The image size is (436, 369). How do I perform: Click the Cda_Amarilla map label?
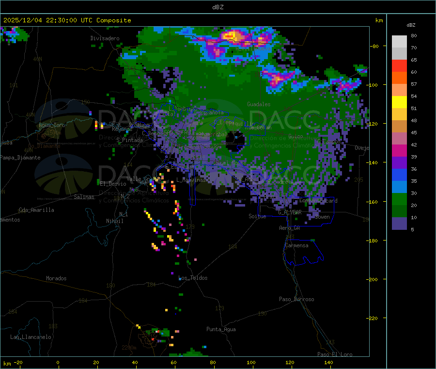pyautogui.click(x=36, y=210)
